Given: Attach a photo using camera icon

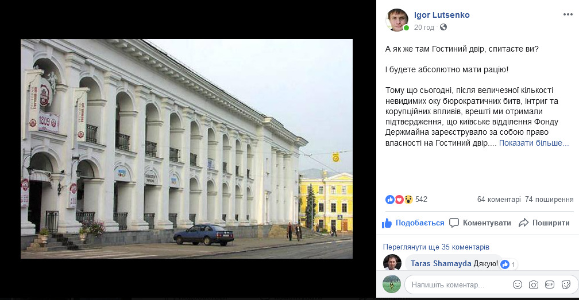Looking at the screenshot, I should (533, 285).
